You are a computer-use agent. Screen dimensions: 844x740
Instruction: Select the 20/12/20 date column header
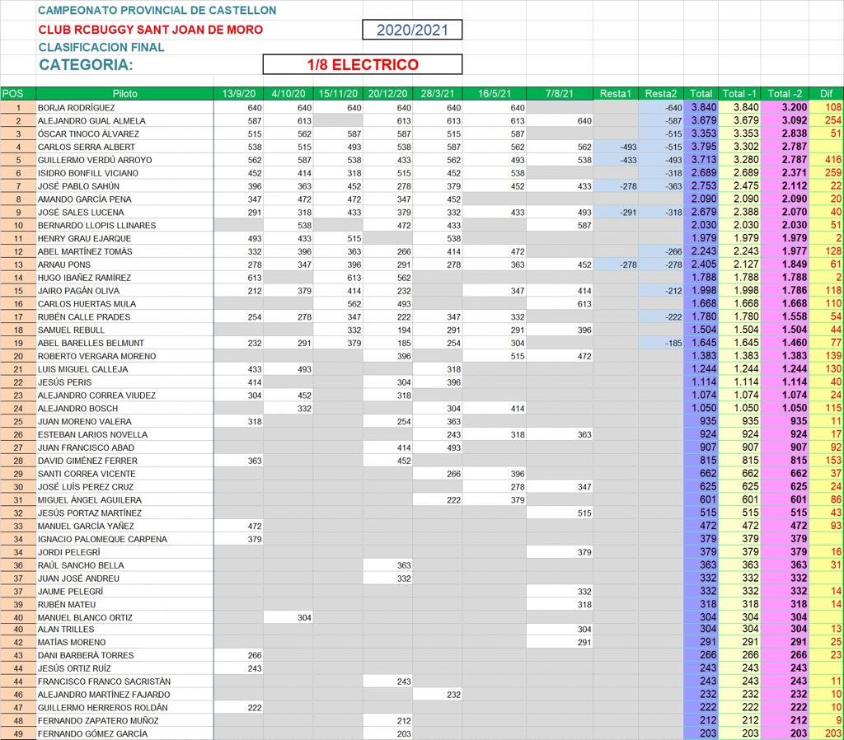pos(387,94)
